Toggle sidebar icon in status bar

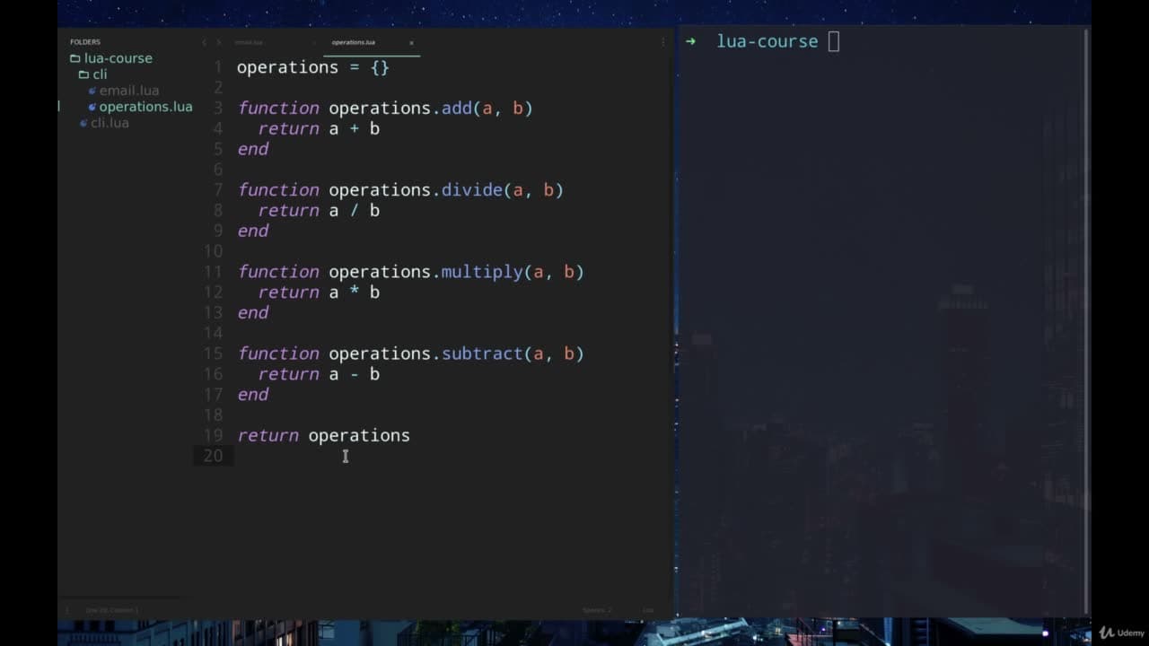pyautogui.click(x=67, y=610)
